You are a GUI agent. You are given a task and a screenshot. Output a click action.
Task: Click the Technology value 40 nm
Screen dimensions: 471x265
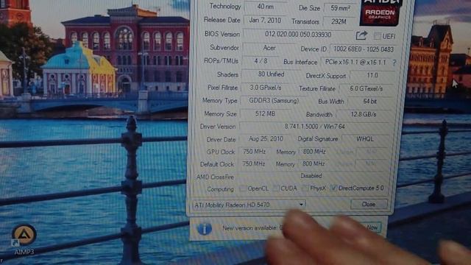tap(265, 7)
